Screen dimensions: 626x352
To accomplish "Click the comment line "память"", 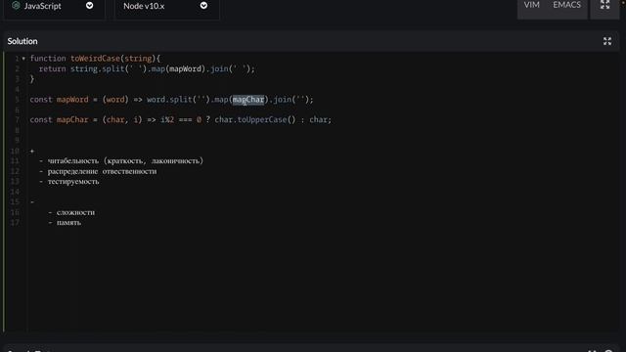I will pyautogui.click(x=66, y=222).
